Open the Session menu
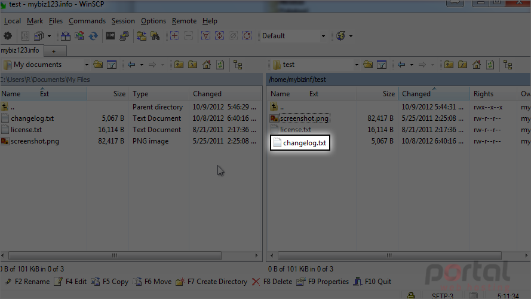The height and width of the screenshot is (299, 531). [123, 21]
